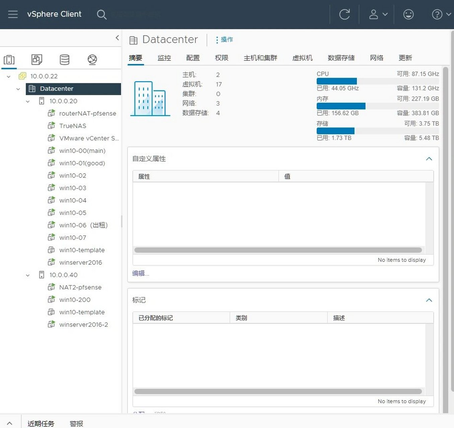Switch to the Storage inventory icon
Viewport: 454px width, 428px height.
click(x=65, y=60)
